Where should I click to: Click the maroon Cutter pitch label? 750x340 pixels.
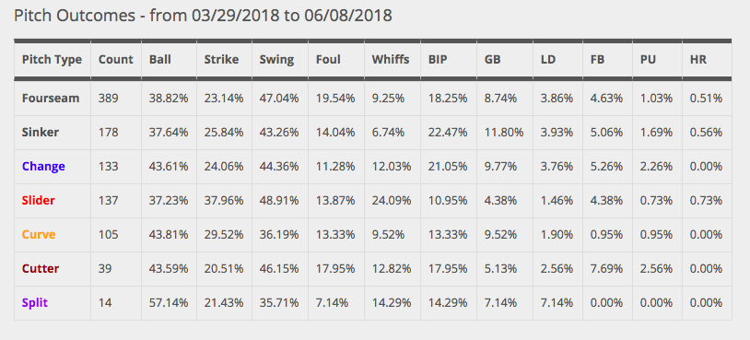pyautogui.click(x=41, y=269)
